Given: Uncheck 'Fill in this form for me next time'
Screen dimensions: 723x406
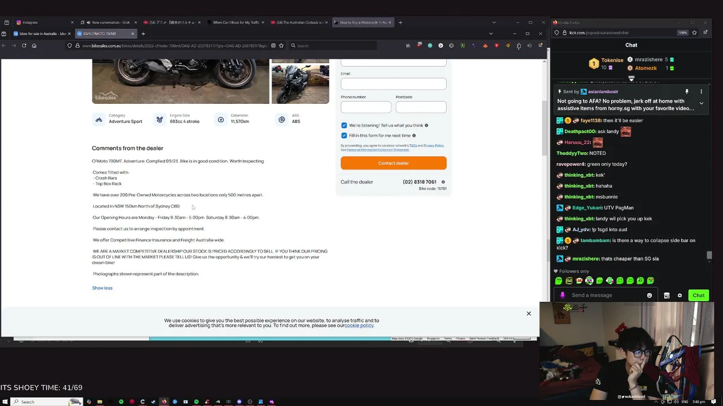Looking at the screenshot, I should pyautogui.click(x=344, y=135).
